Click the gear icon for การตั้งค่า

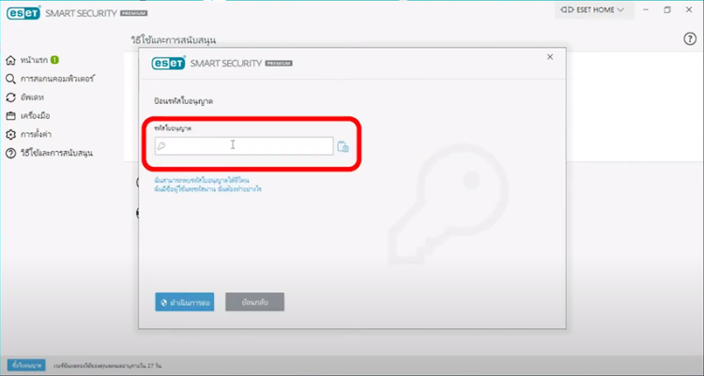10,135
